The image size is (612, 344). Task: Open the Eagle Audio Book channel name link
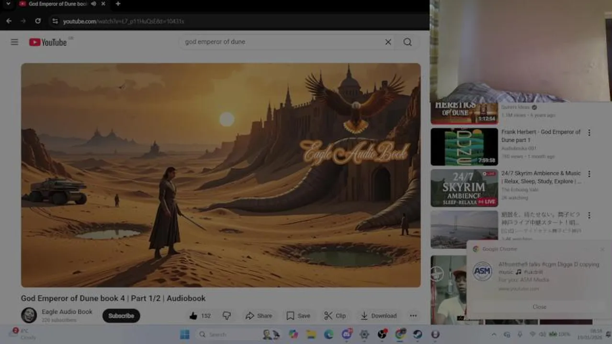click(67, 312)
